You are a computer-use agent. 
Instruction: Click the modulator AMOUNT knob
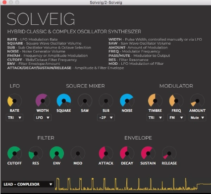pos(197,100)
